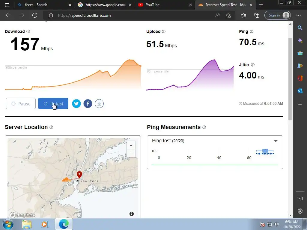Pause the speed test
This screenshot has width=307, height=230.
(x=21, y=103)
